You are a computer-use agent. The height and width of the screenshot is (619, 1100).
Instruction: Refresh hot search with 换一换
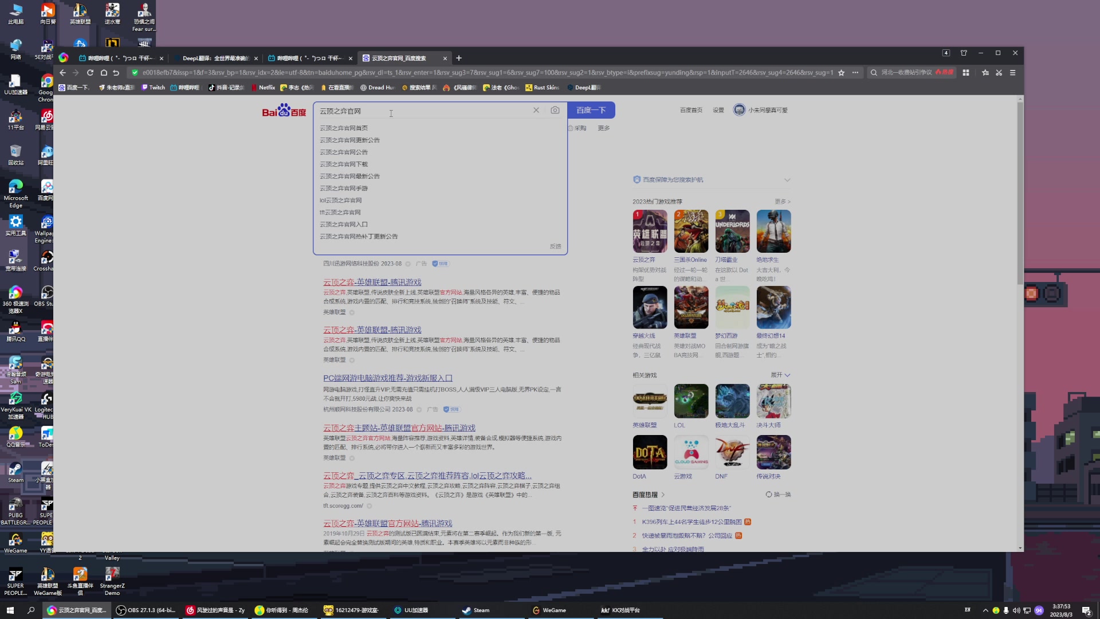click(x=778, y=495)
